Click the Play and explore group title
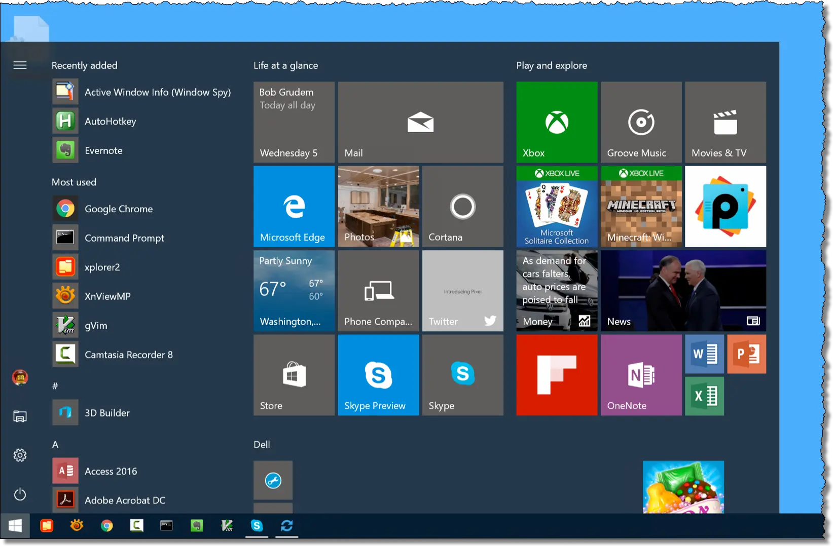Image resolution: width=833 pixels, height=546 pixels. tap(552, 65)
